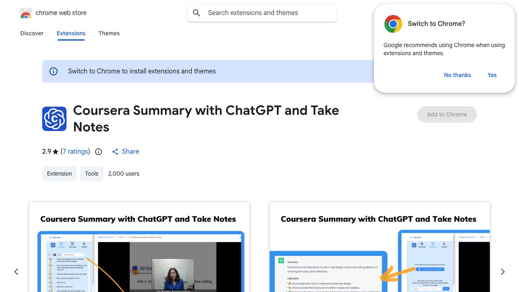
Task: Dismiss popup with No thanks
Action: pyautogui.click(x=457, y=75)
